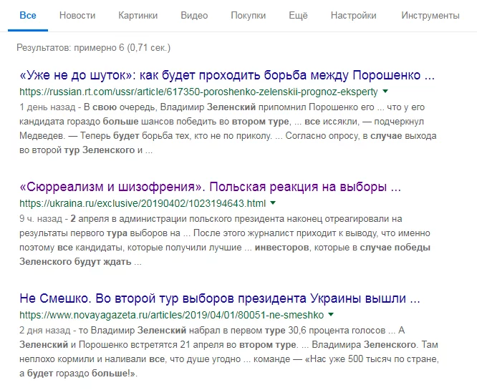Click the ukraina.ru URL

143,203
